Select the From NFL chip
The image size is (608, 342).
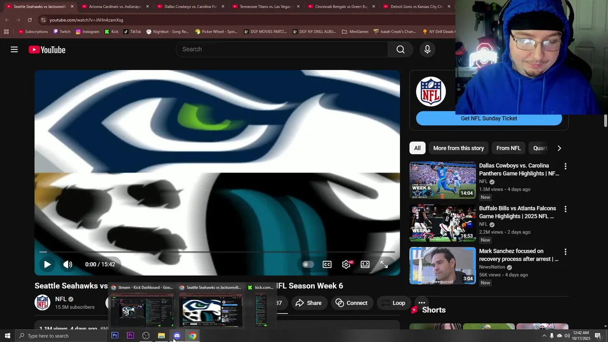(508, 148)
